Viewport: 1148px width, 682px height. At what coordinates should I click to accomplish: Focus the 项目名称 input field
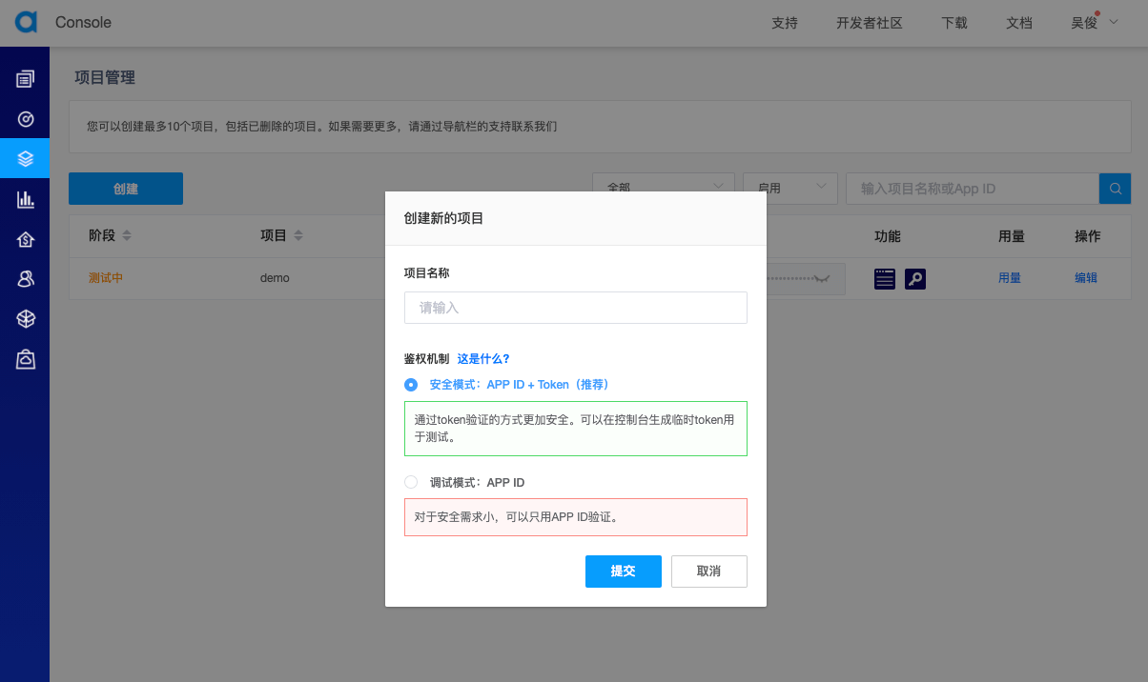pyautogui.click(x=576, y=308)
